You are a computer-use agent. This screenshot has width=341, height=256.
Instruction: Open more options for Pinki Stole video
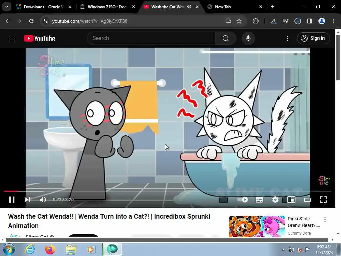tap(325, 219)
